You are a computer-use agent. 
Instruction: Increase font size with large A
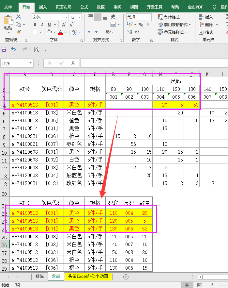point(64,25)
